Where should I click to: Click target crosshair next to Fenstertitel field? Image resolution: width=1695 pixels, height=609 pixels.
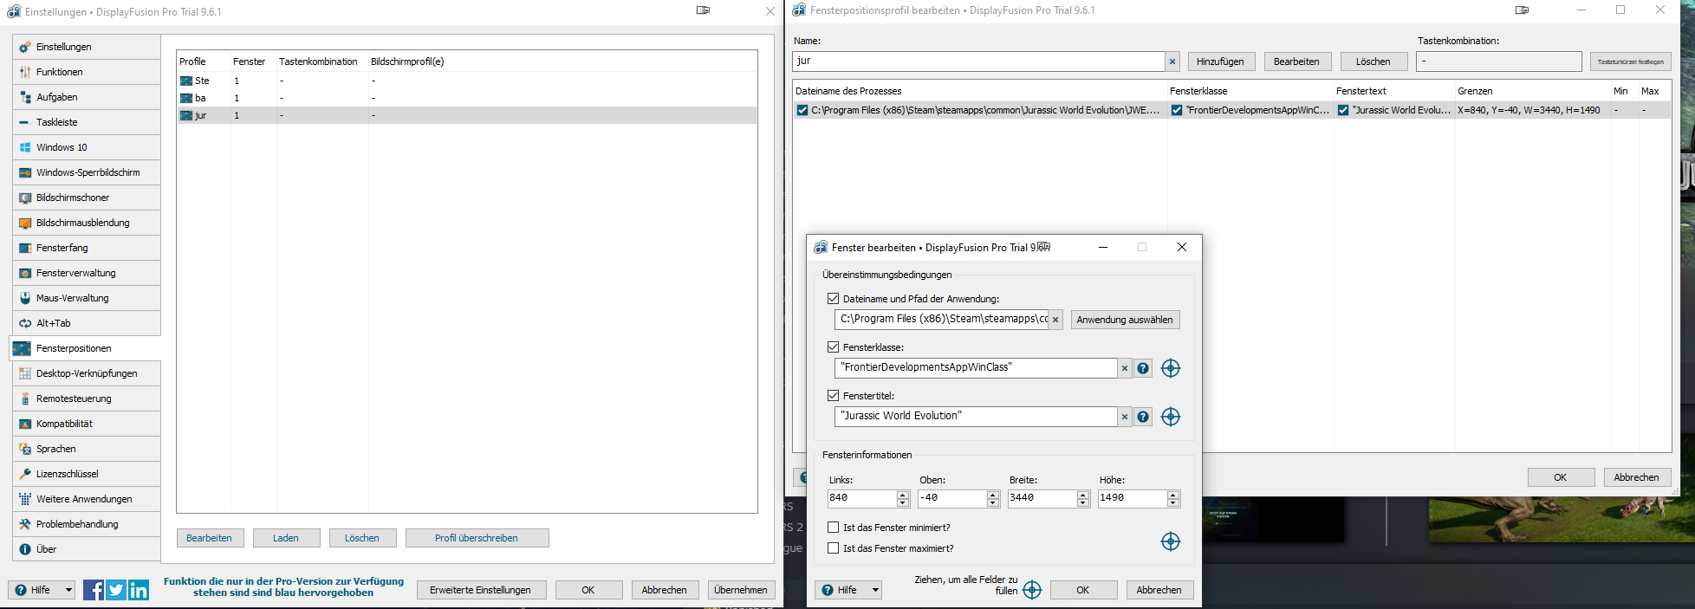[1171, 417]
